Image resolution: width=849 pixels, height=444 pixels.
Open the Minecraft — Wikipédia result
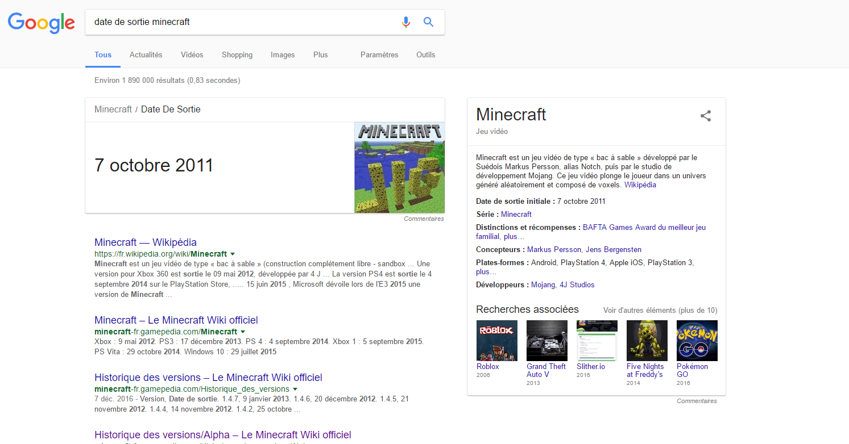coord(146,242)
